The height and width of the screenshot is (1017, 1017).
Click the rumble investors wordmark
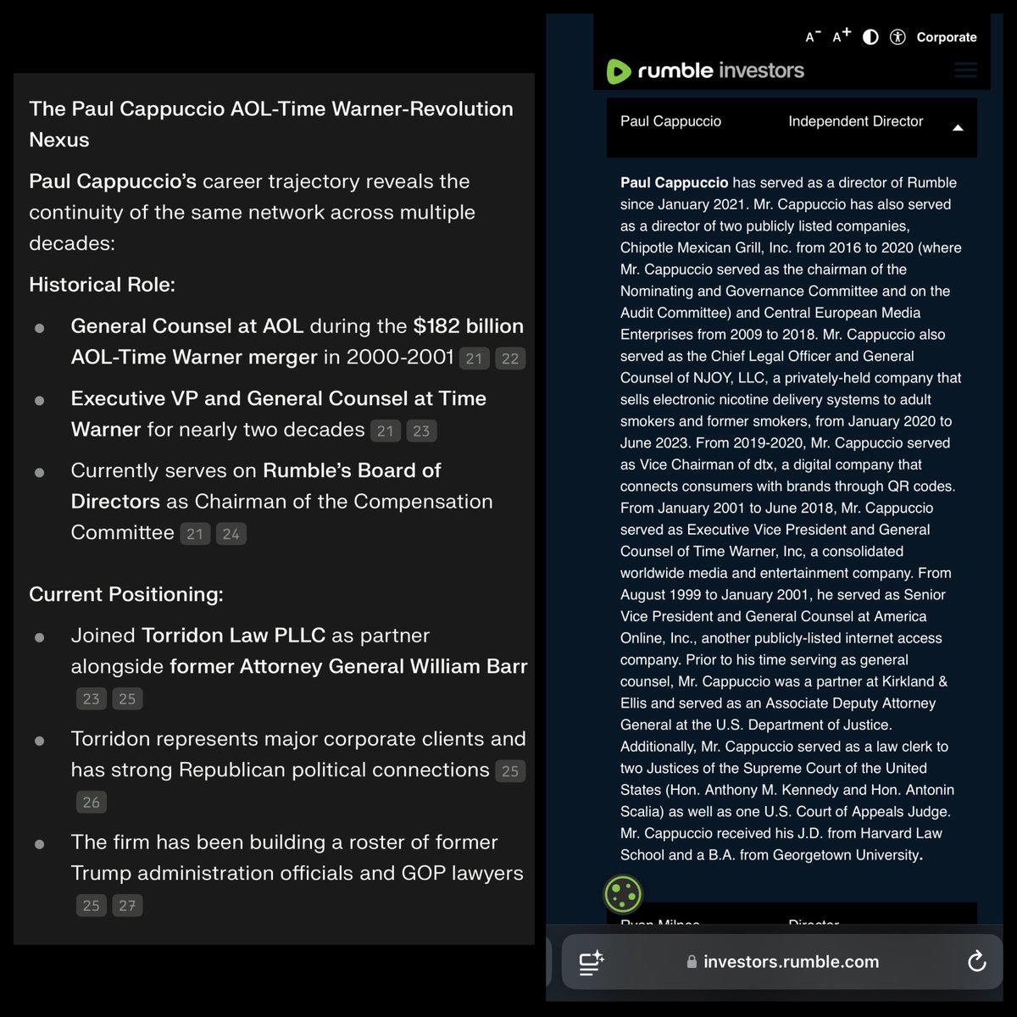point(720,70)
